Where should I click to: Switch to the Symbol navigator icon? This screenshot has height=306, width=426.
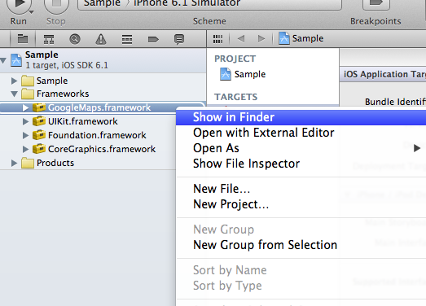click(49, 39)
